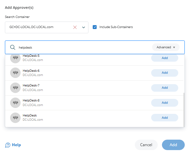This screenshot has height=154, width=190.
Task: Select the HelpDesk-5 group icon
Action: 15,58
